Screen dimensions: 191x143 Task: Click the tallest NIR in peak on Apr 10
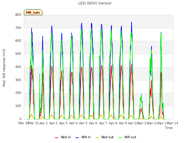click(x=132, y=22)
